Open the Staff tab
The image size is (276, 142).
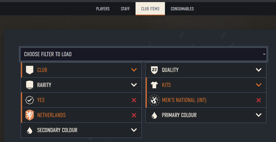click(x=125, y=9)
